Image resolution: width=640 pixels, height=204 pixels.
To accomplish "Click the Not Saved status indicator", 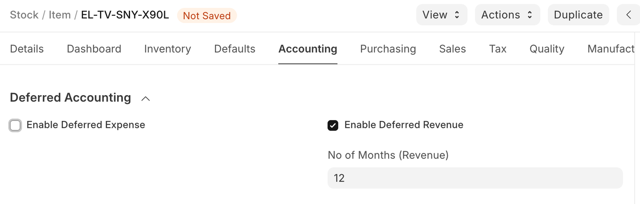I will coord(207,16).
